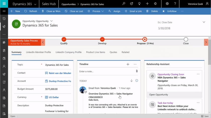211x118 pixels.
Task: Click the Delete command
Action: coord(152,11)
